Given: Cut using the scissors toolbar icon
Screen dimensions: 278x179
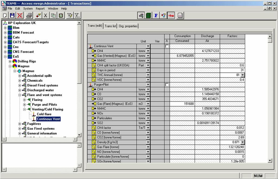Looking at the screenshot, I should (46, 15).
